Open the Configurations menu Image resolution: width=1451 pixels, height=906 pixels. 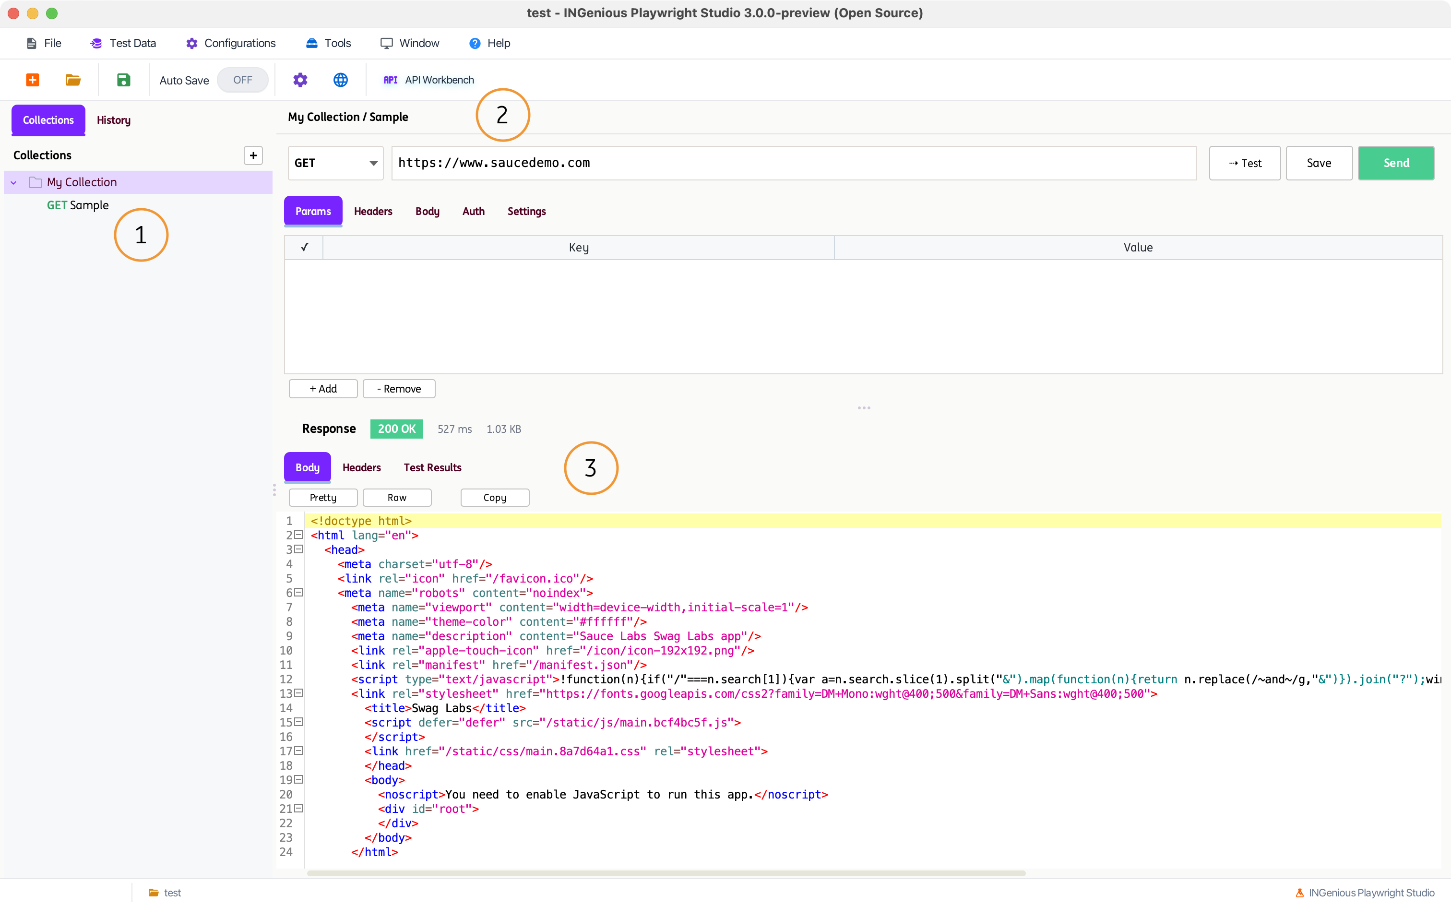coord(231,43)
